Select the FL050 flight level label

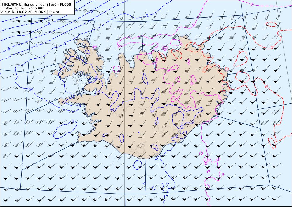(x=65, y=4)
